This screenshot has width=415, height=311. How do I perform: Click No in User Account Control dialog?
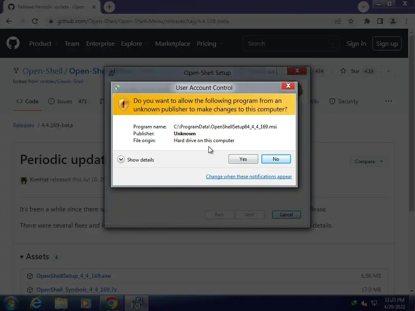pos(276,159)
